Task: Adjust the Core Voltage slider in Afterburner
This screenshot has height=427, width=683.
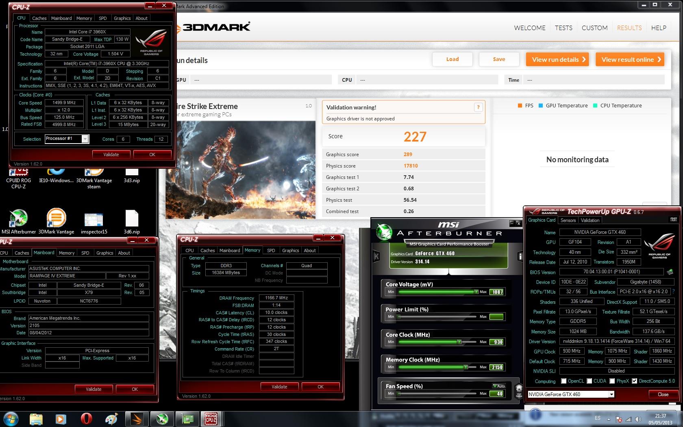Action: [x=437, y=292]
